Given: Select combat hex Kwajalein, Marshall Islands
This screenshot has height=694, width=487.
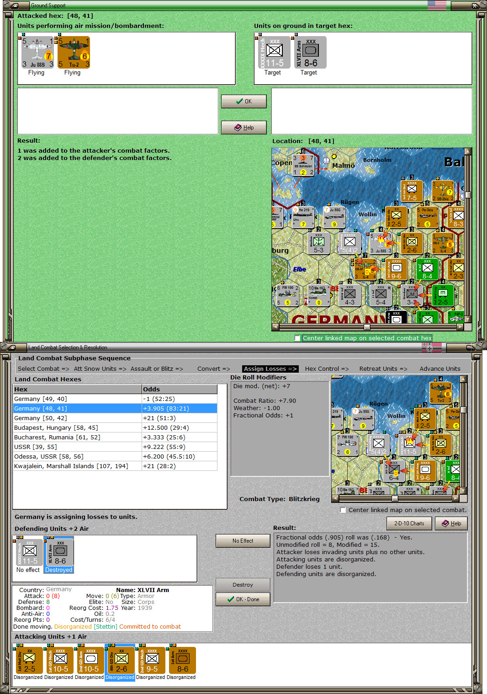Looking at the screenshot, I should [x=115, y=466].
